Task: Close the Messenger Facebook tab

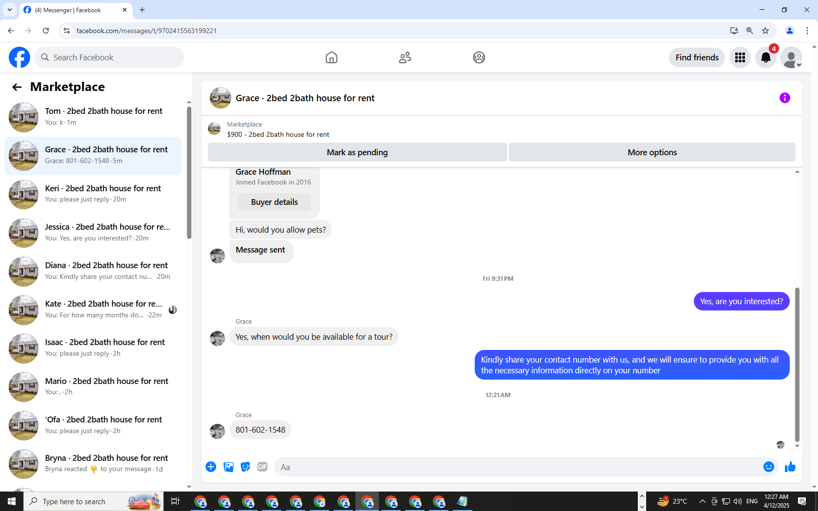Action: [x=125, y=10]
